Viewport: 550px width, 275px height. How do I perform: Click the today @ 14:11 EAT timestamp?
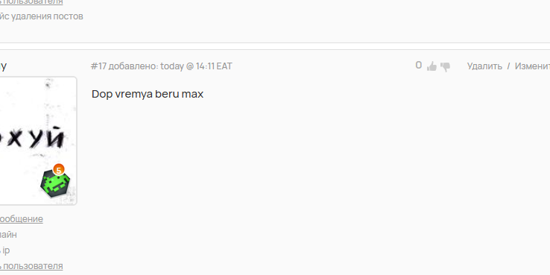(x=196, y=66)
